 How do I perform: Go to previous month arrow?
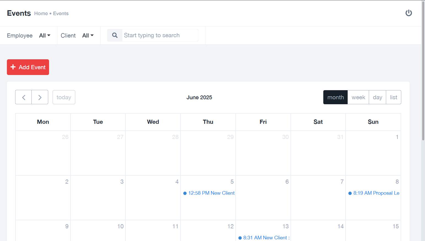[23, 97]
